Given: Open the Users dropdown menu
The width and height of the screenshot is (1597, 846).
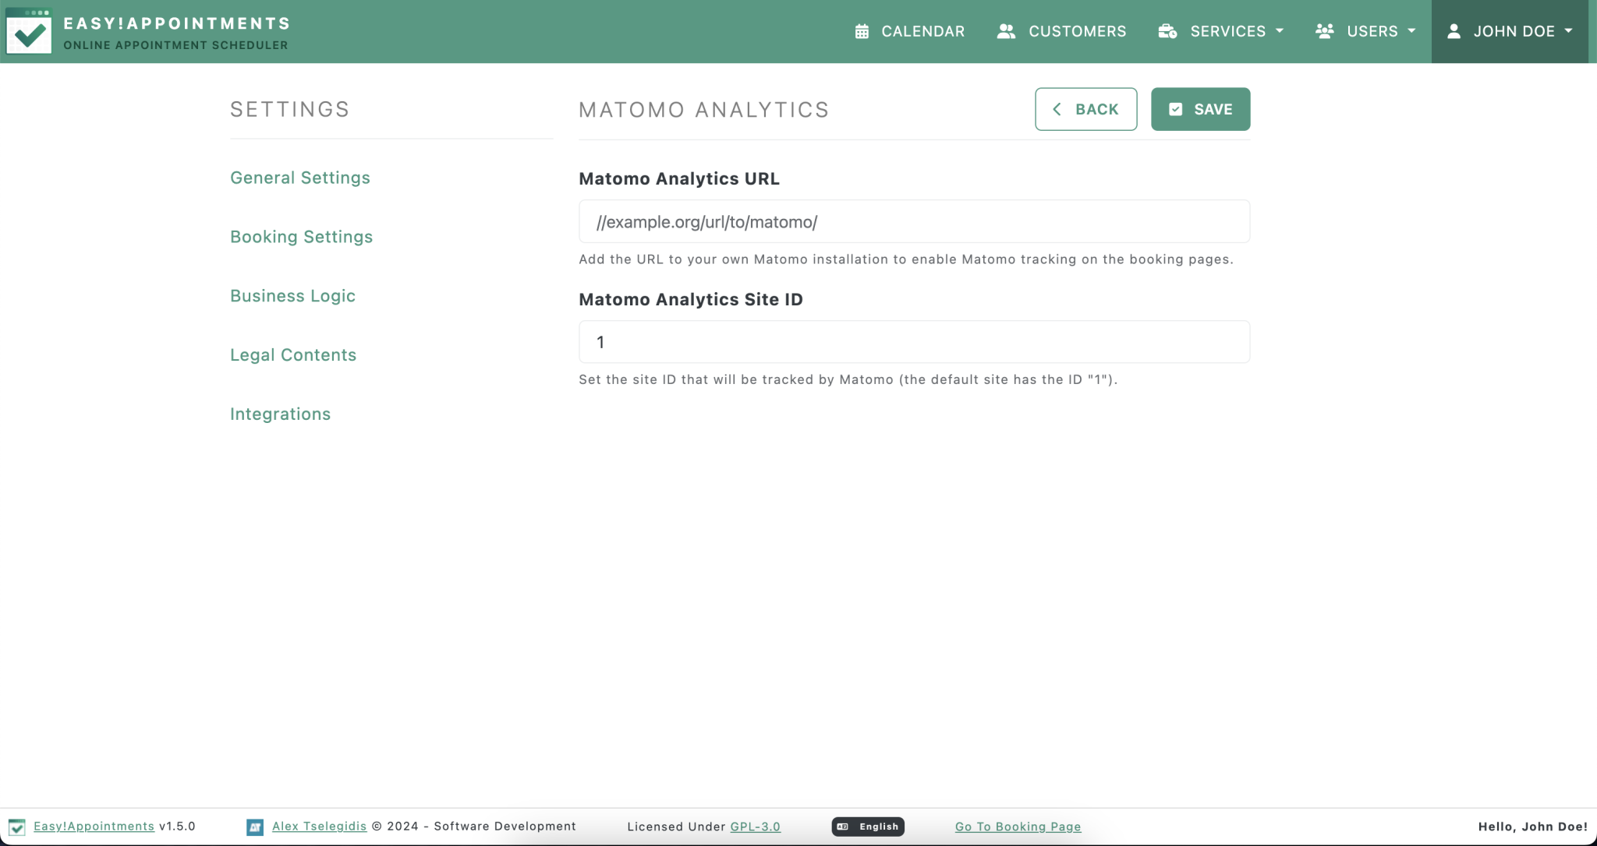Looking at the screenshot, I should coord(1413,31).
